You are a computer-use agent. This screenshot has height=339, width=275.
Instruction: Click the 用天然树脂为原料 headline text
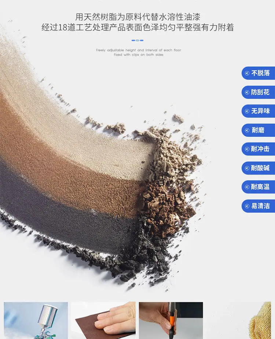pyautogui.click(x=137, y=17)
